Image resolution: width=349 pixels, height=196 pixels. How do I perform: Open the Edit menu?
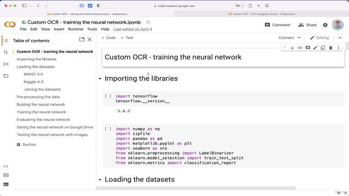[x=34, y=29]
